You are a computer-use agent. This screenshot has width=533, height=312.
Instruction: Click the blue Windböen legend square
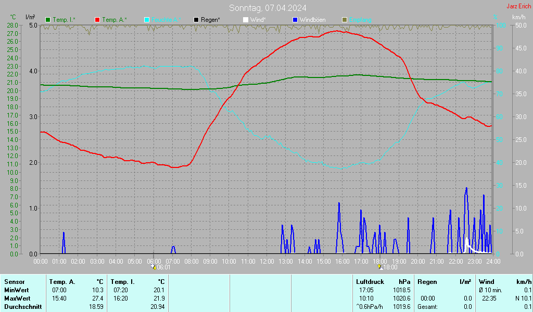[295, 20]
